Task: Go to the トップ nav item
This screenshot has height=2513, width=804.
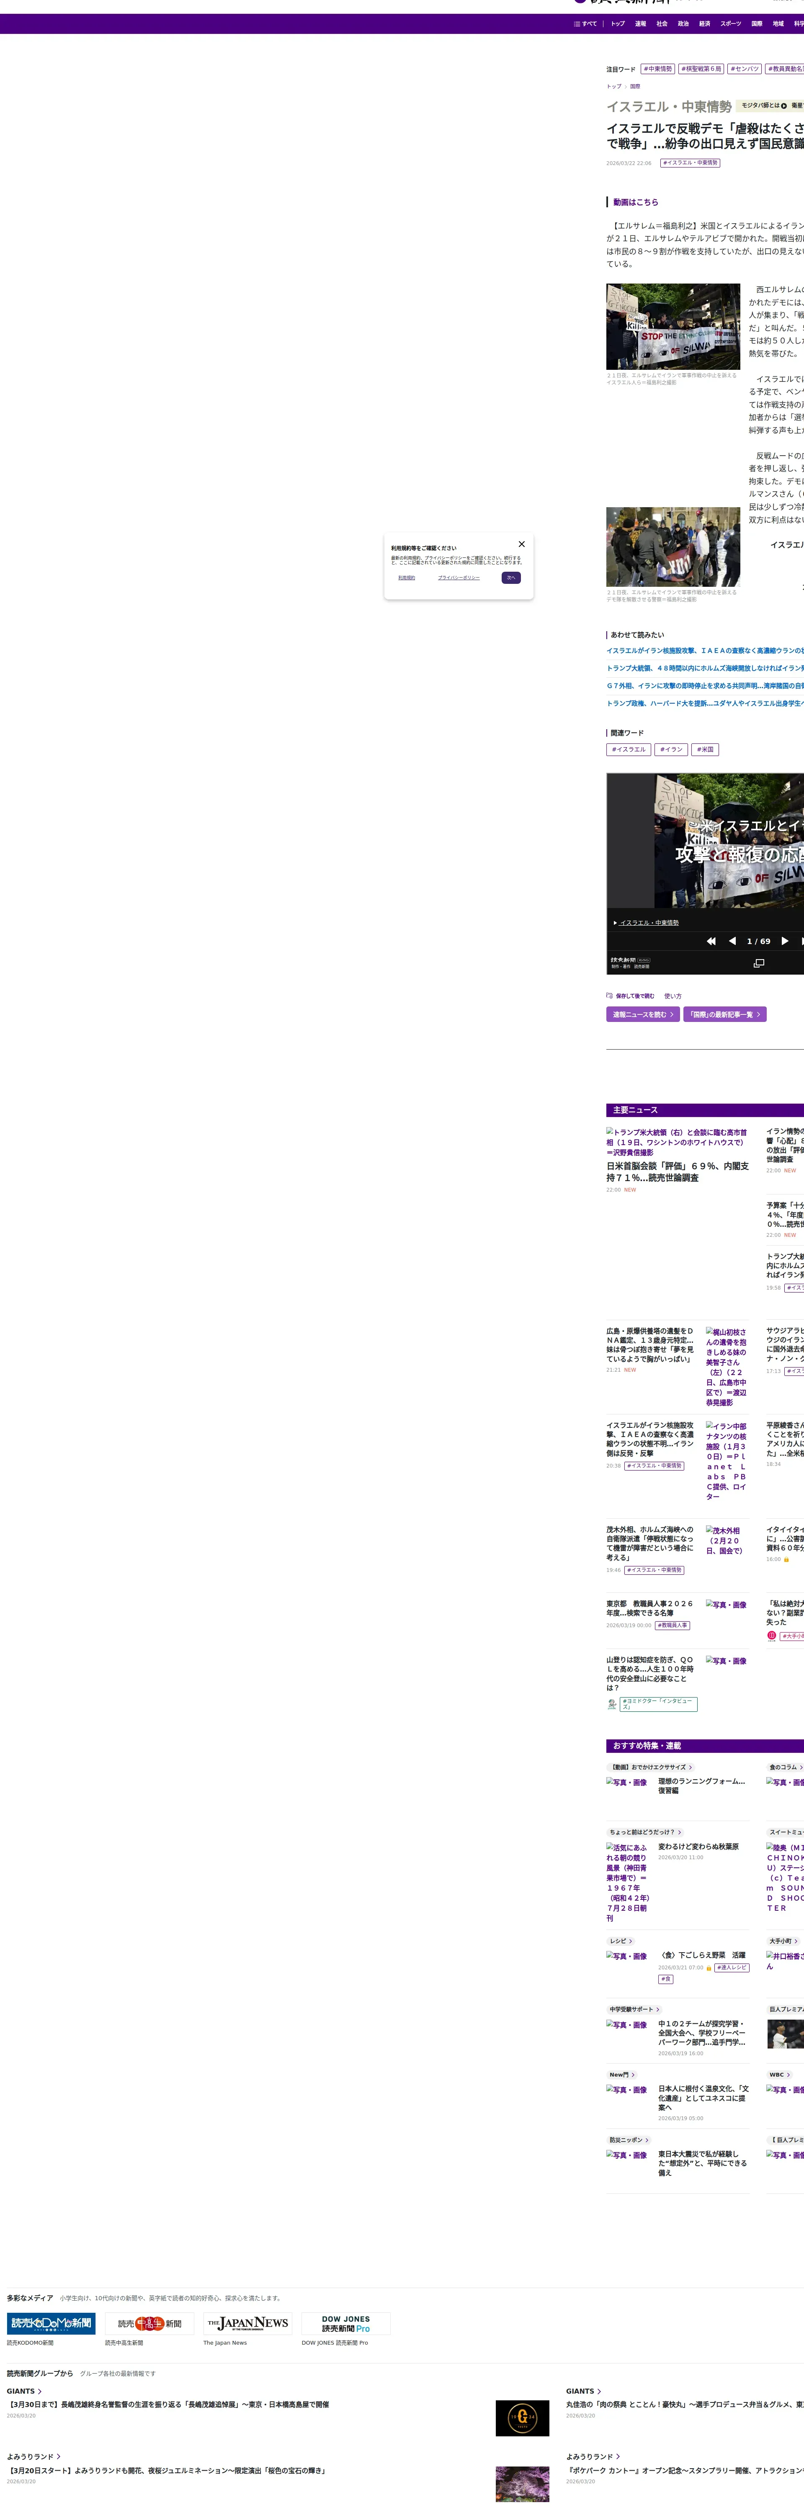Action: tap(618, 23)
